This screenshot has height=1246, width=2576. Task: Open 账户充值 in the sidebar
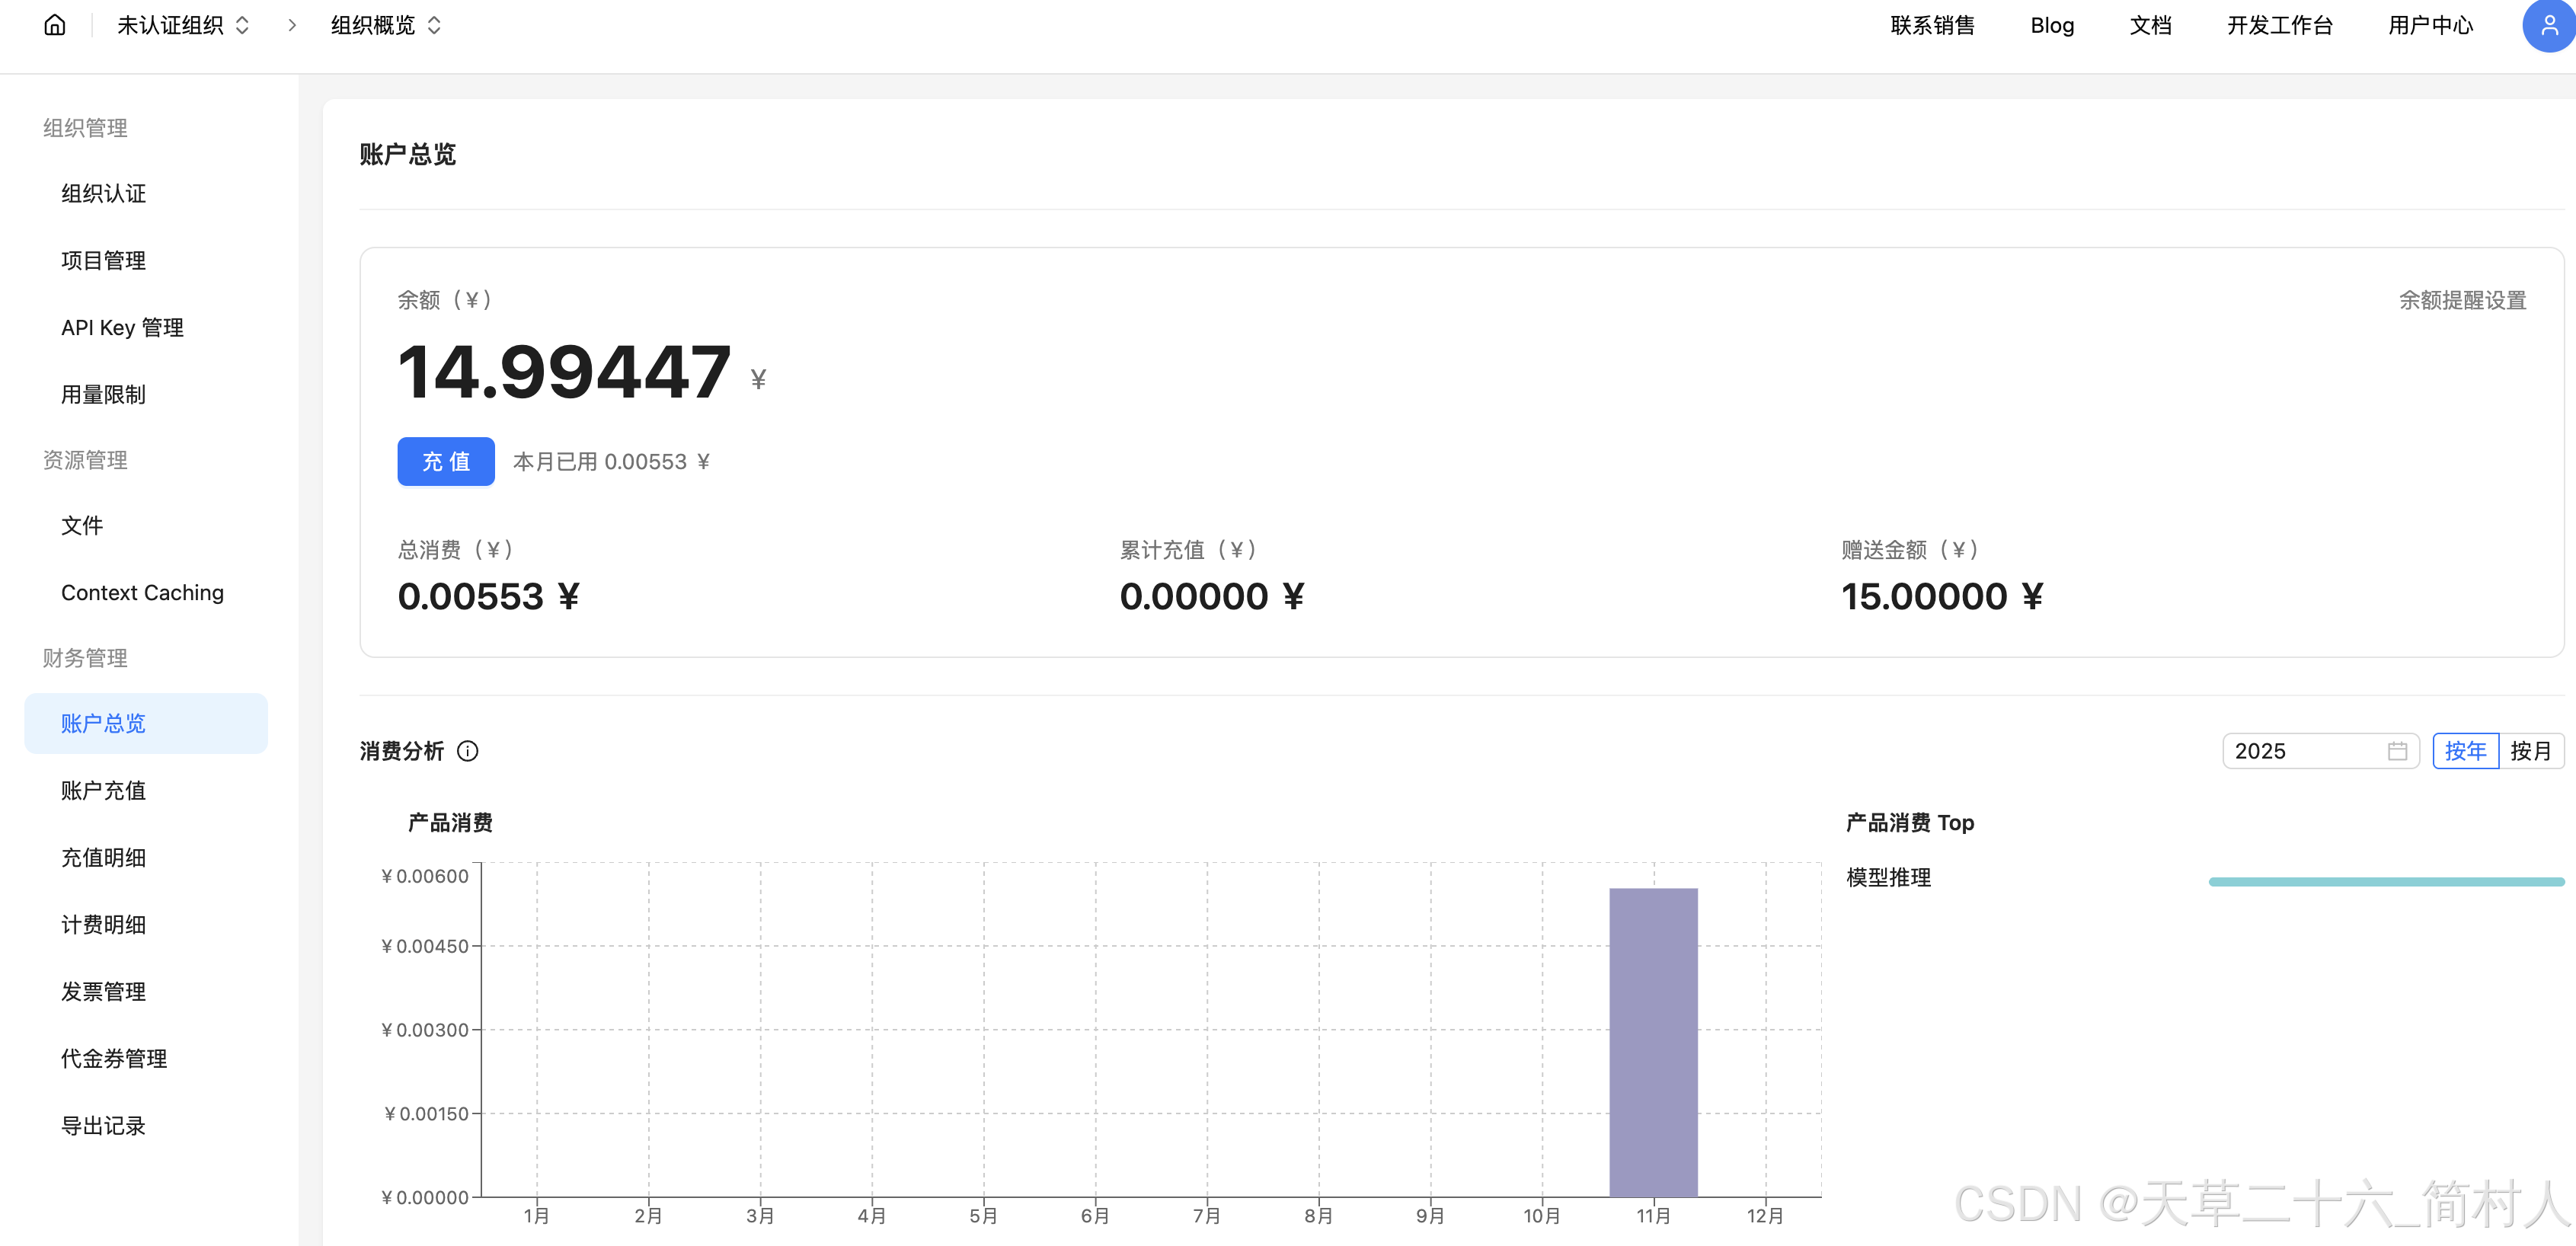point(103,790)
